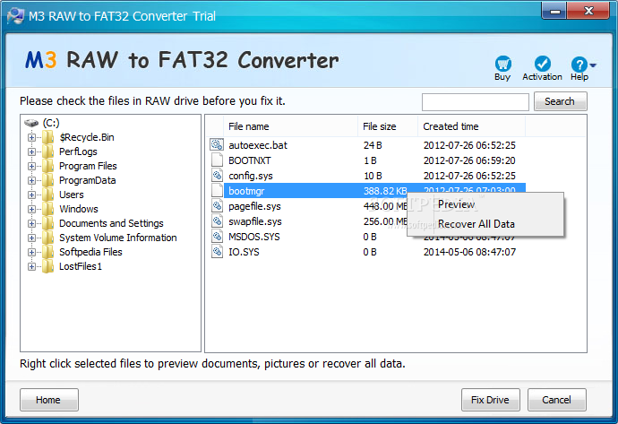The image size is (618, 424).
Task: Click the config.sys file icon
Action: pos(217,176)
